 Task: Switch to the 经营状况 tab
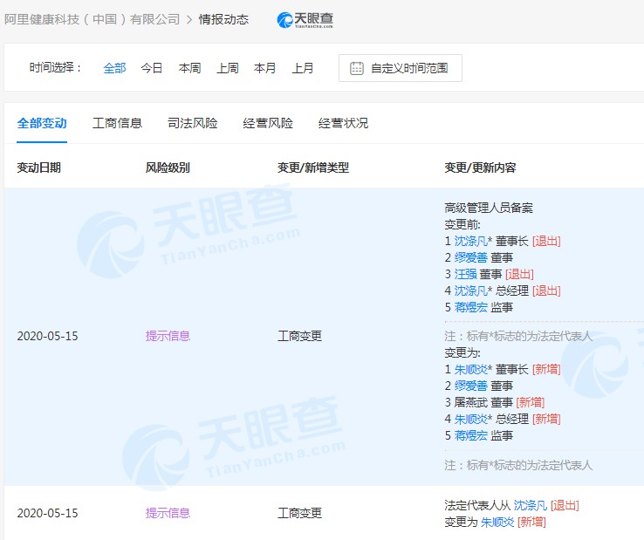coord(343,123)
